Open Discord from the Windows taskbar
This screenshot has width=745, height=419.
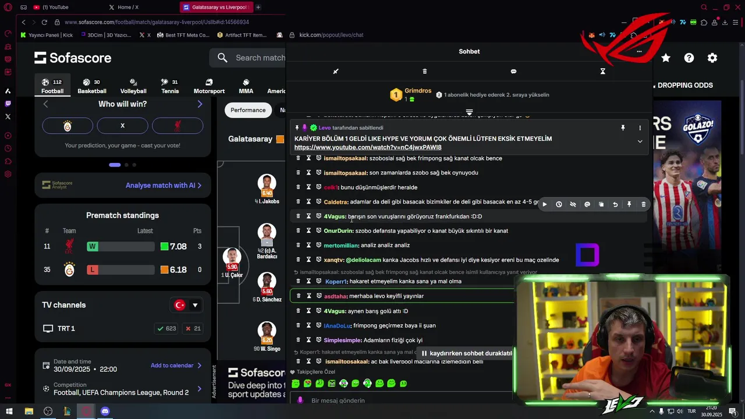click(x=105, y=411)
